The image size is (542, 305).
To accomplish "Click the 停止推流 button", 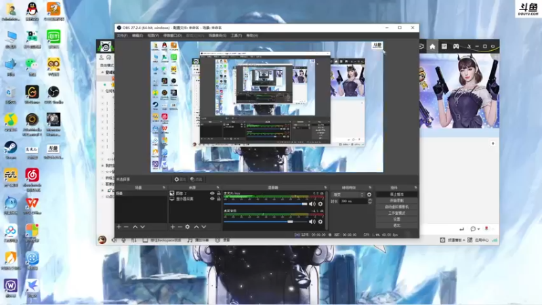I will coord(397,195).
